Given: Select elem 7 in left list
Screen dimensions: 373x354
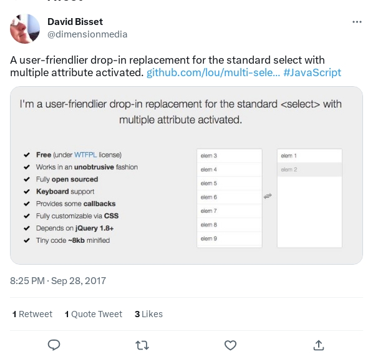Looking at the screenshot, I should (230, 211).
